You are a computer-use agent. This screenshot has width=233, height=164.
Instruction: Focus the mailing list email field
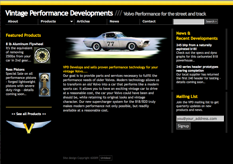(x=200, y=119)
